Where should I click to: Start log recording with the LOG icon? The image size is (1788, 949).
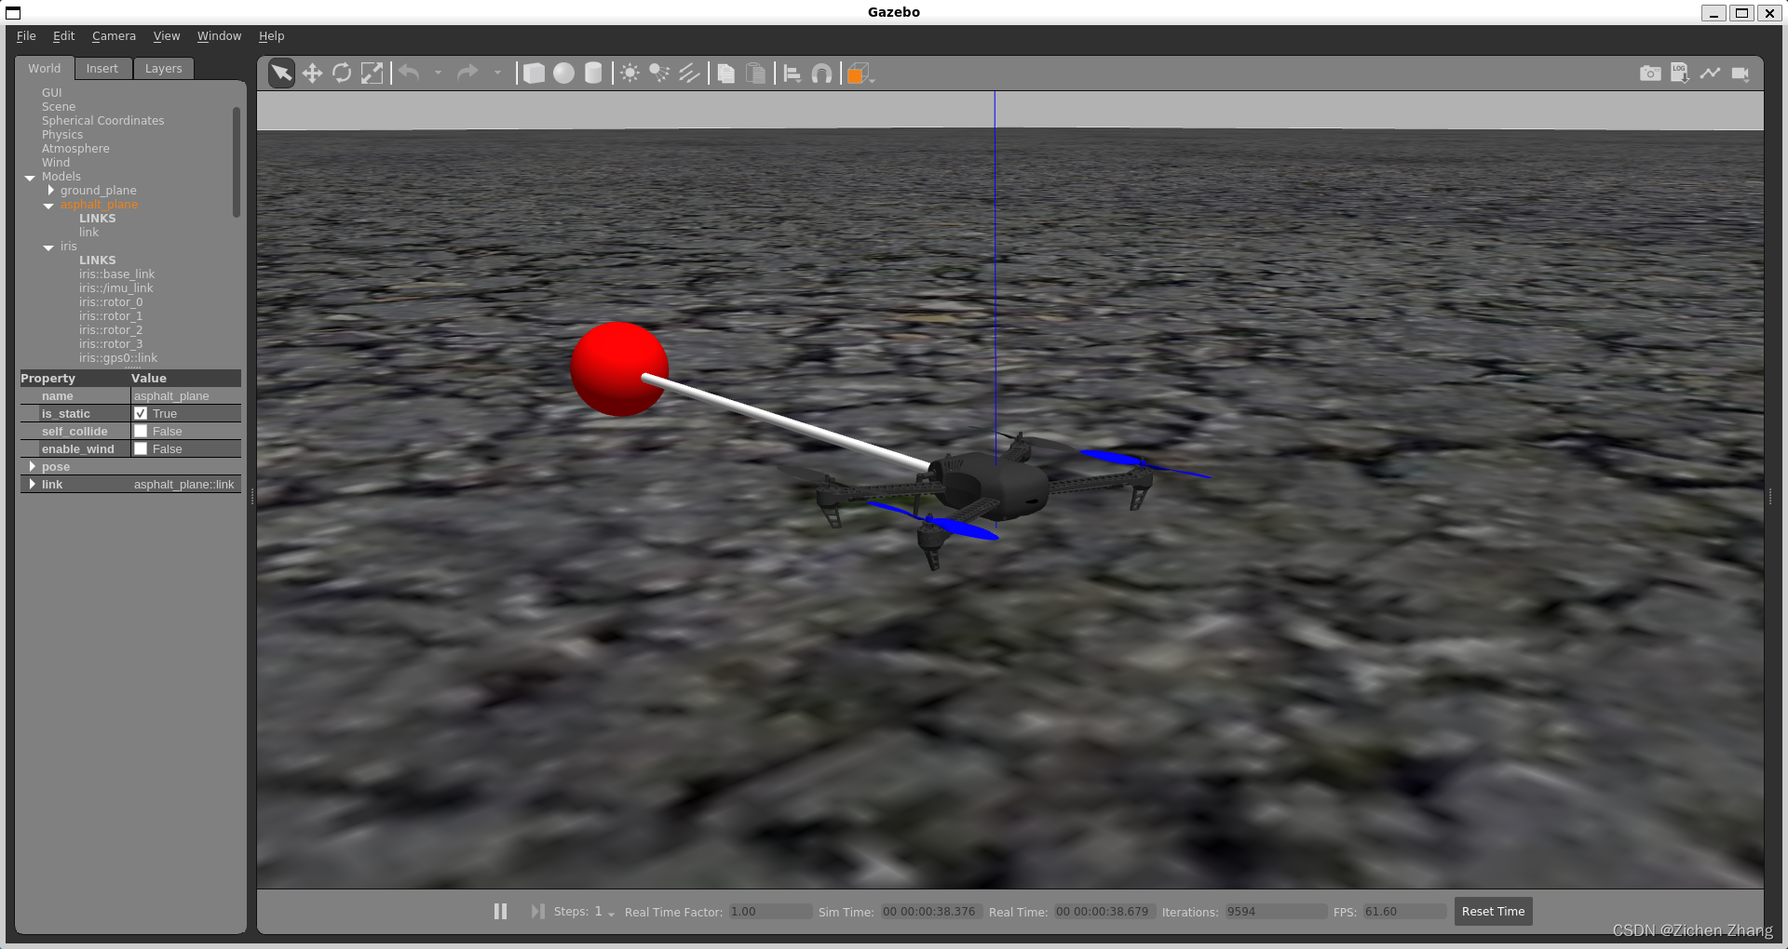click(1679, 73)
